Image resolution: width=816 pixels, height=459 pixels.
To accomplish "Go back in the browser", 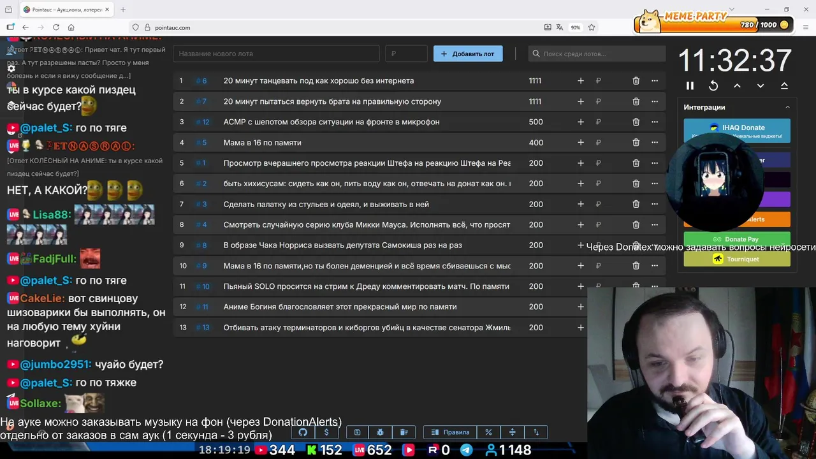I will pyautogui.click(x=25, y=27).
